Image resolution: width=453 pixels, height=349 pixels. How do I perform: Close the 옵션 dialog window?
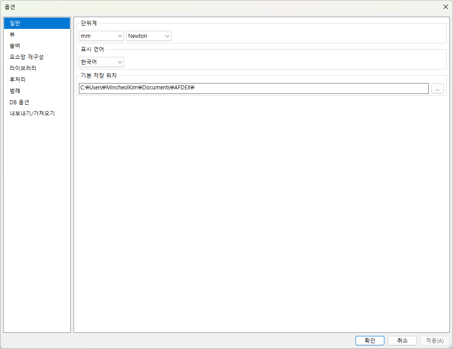pos(445,7)
